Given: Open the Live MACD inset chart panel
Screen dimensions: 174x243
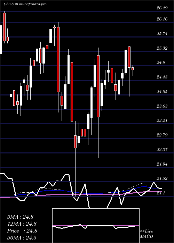Looking at the screenshot, I should [96, 226].
